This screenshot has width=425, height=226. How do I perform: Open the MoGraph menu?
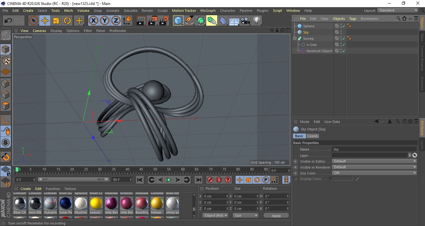(x=208, y=11)
